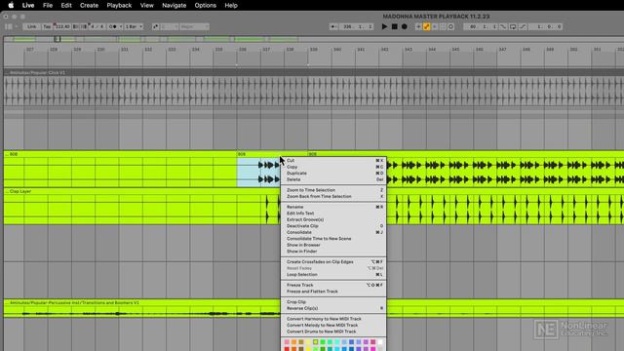
Task: Open the Create menu
Action: 89,5
